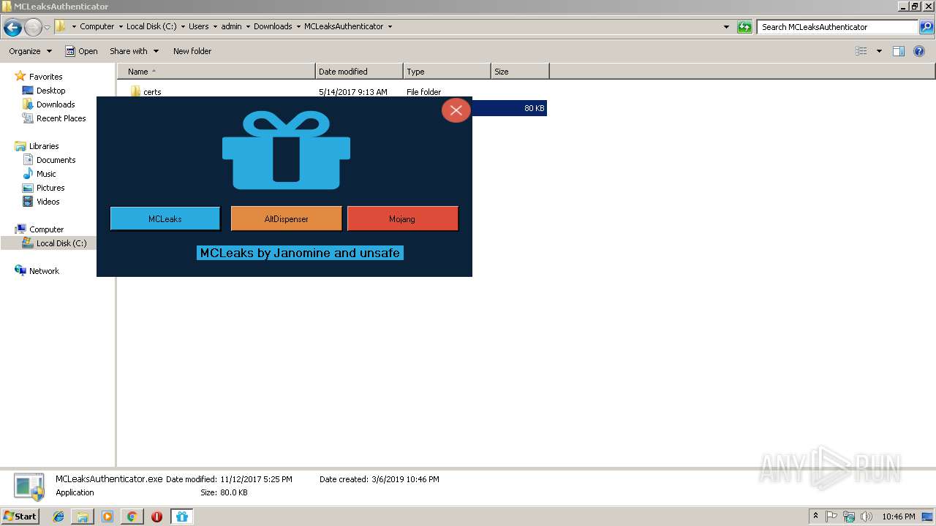This screenshot has width=936, height=526.
Task: Click Computer in the address breadcrumb
Action: pyautogui.click(x=97, y=26)
